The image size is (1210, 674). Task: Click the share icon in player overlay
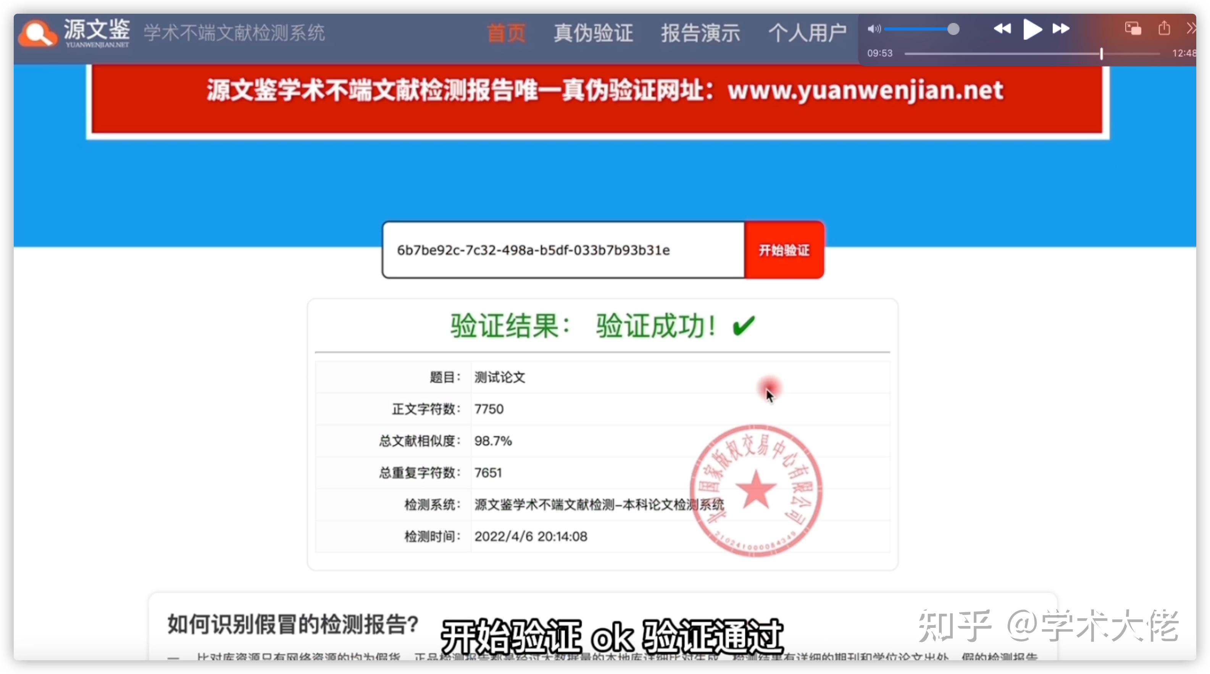point(1164,28)
